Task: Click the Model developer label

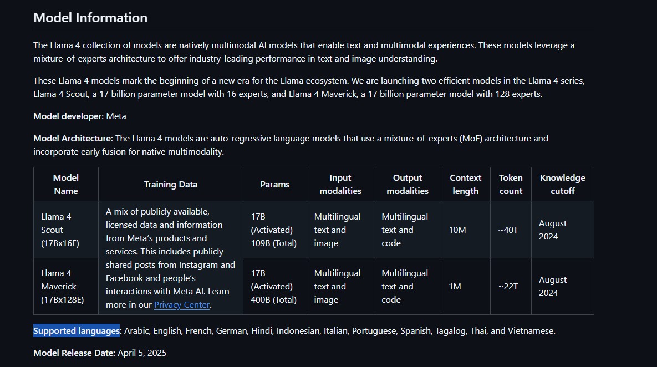Action: pos(68,116)
